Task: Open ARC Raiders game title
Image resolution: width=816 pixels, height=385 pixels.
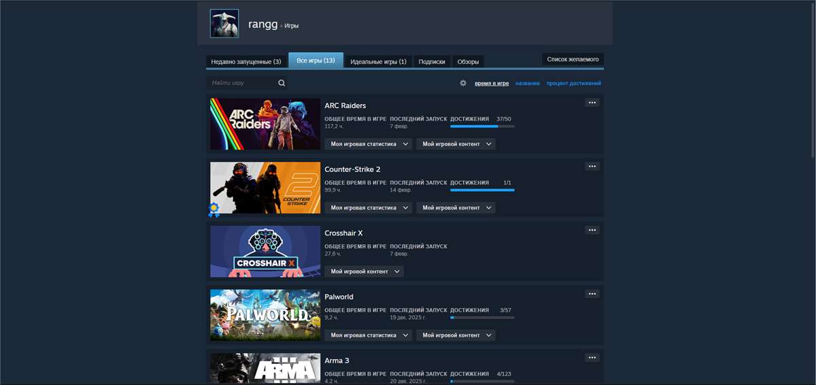Action: pos(345,105)
